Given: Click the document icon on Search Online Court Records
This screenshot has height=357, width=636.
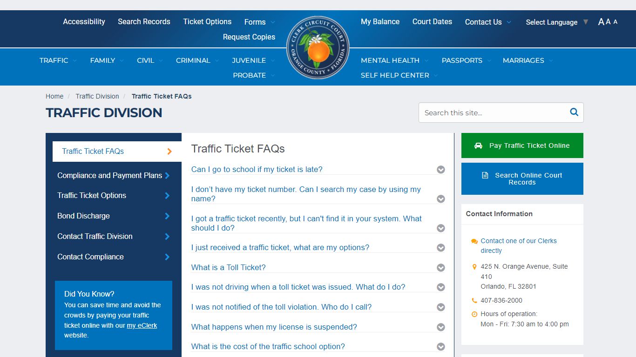Looking at the screenshot, I should click(x=485, y=175).
